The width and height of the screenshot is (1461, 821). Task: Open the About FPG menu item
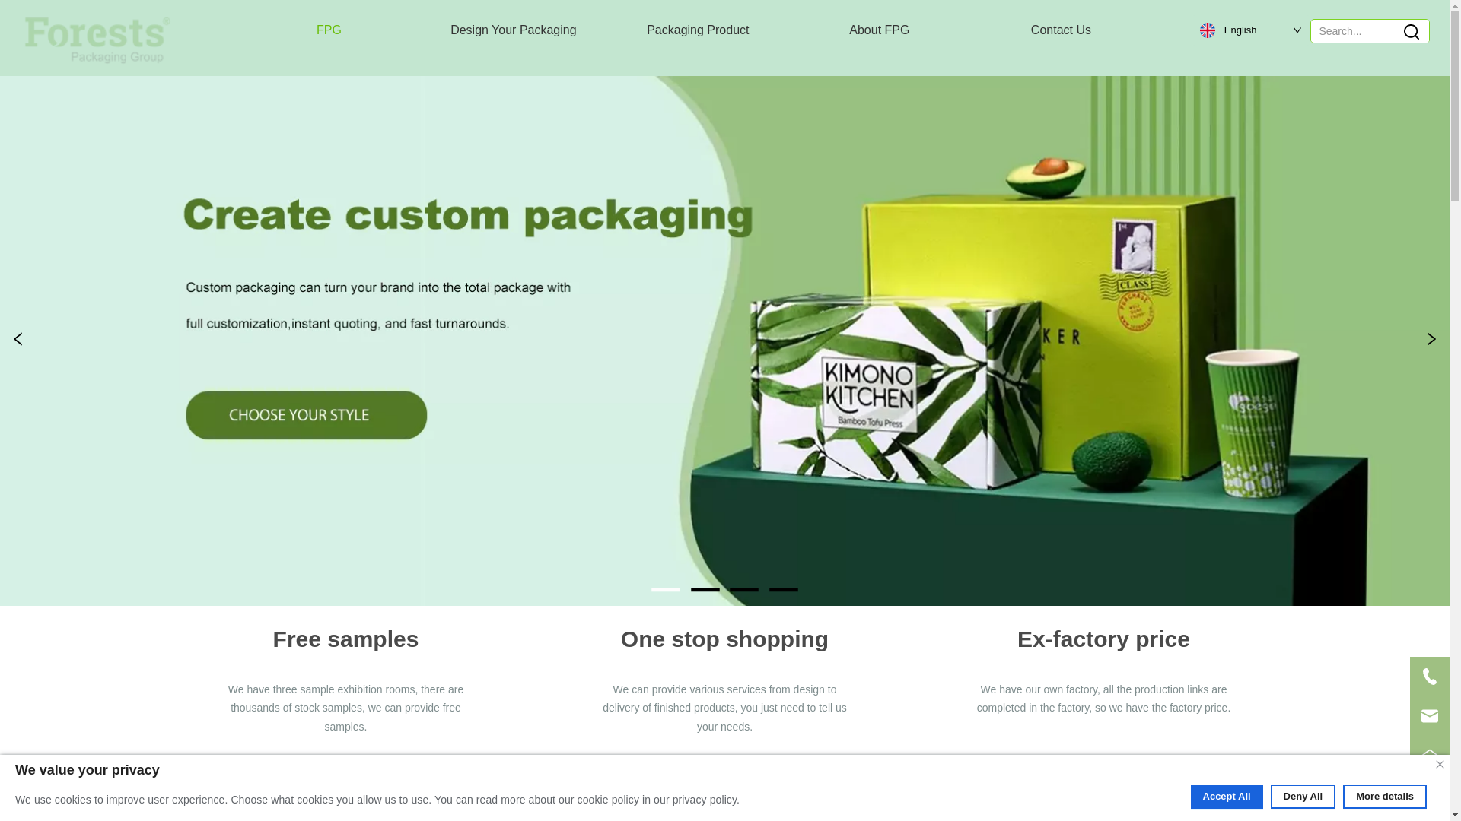879,30
